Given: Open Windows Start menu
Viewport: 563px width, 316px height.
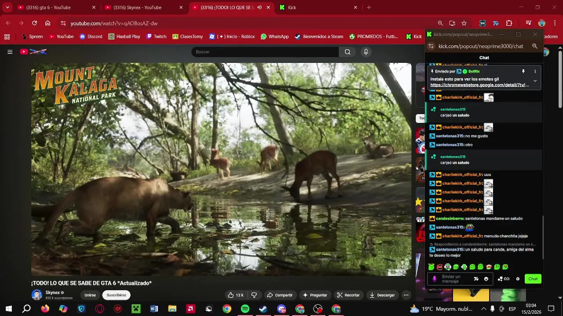Looking at the screenshot, I should tap(8, 309).
